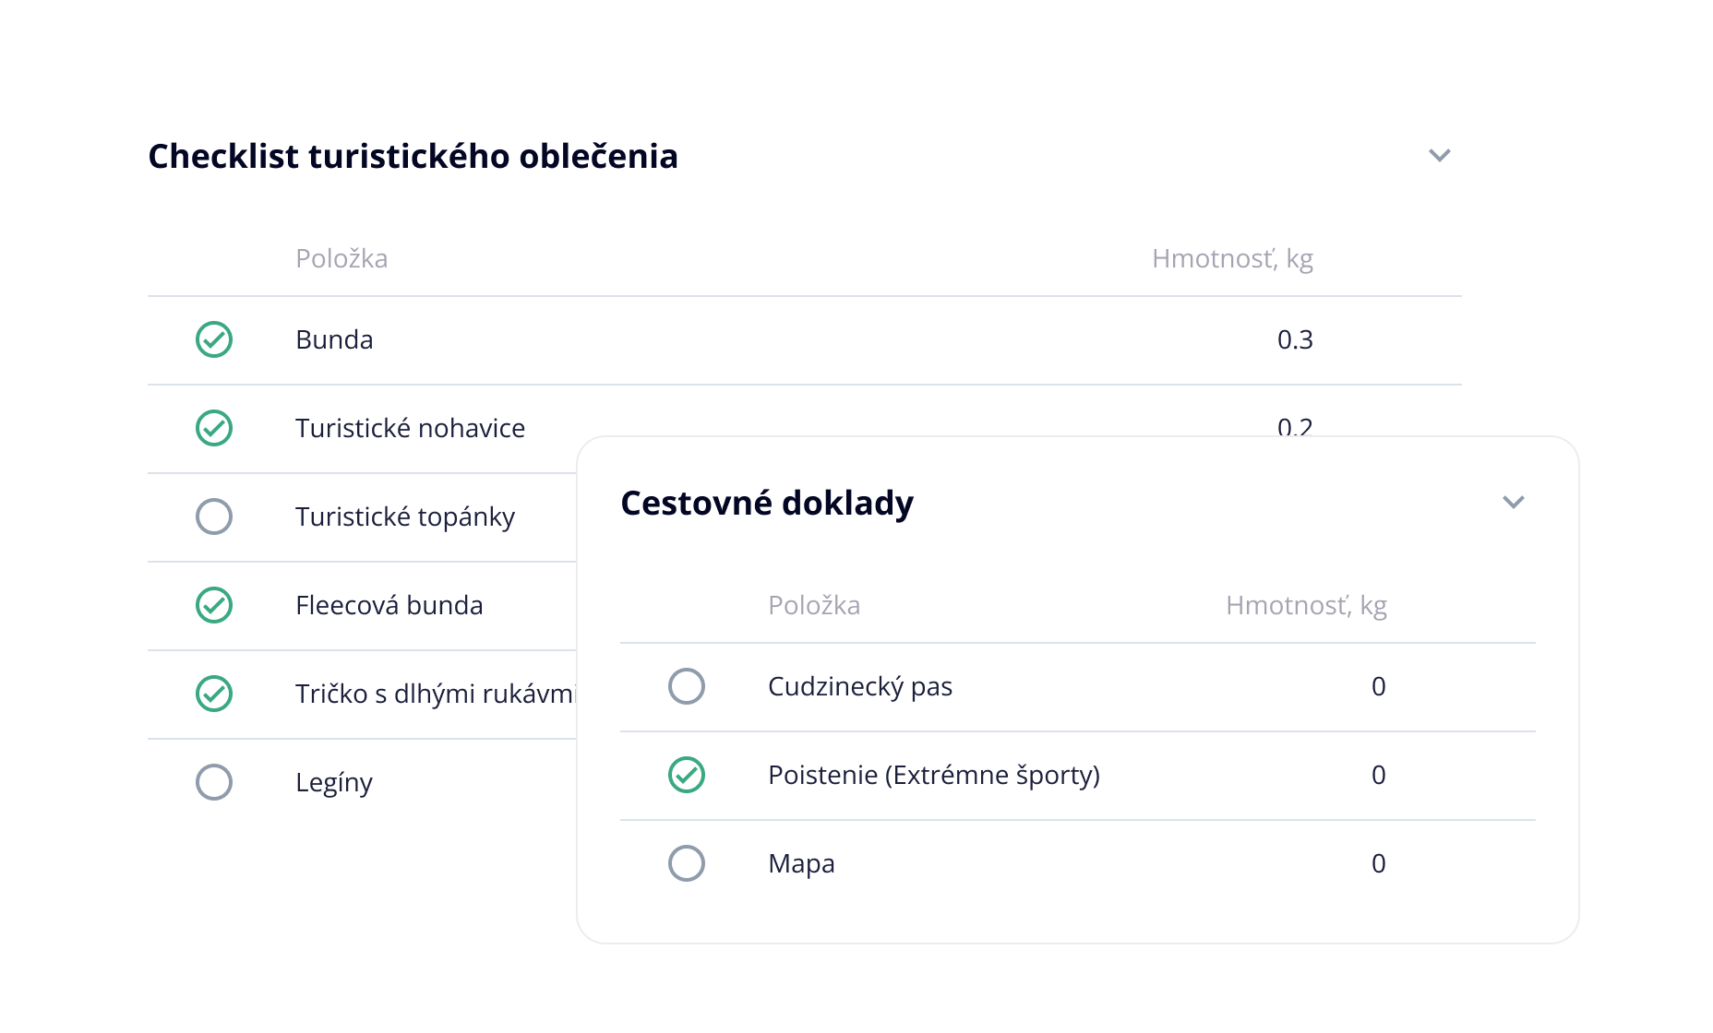The width and height of the screenshot is (1713, 1033).
Task: Click Položka header in Cestovné doklady
Action: 814,605
